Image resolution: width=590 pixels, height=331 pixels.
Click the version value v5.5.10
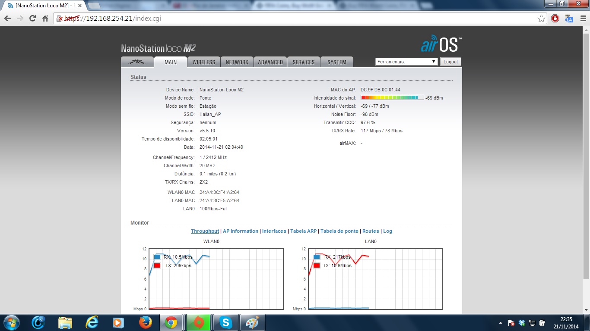[x=207, y=131]
